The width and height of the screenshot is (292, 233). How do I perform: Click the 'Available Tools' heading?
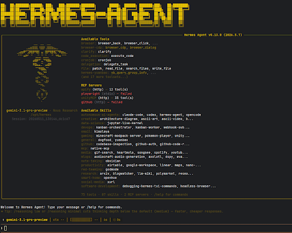[x=95, y=39]
